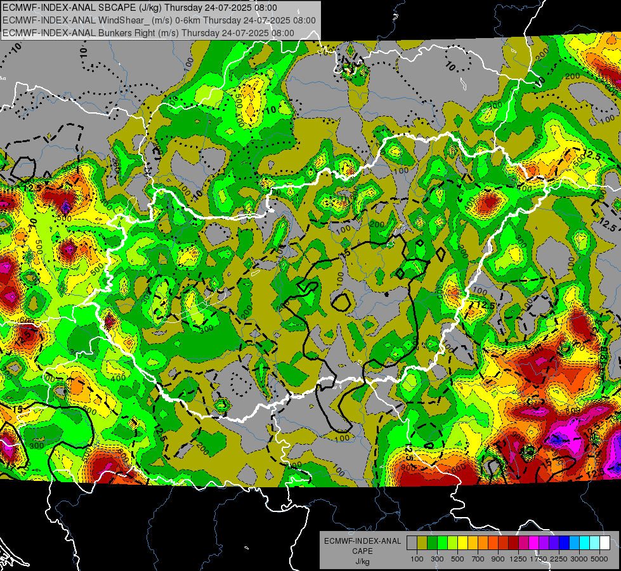Image resolution: width=621 pixels, height=571 pixels.
Task: Select the orange 700–800 legend swatch
Action: [483, 543]
